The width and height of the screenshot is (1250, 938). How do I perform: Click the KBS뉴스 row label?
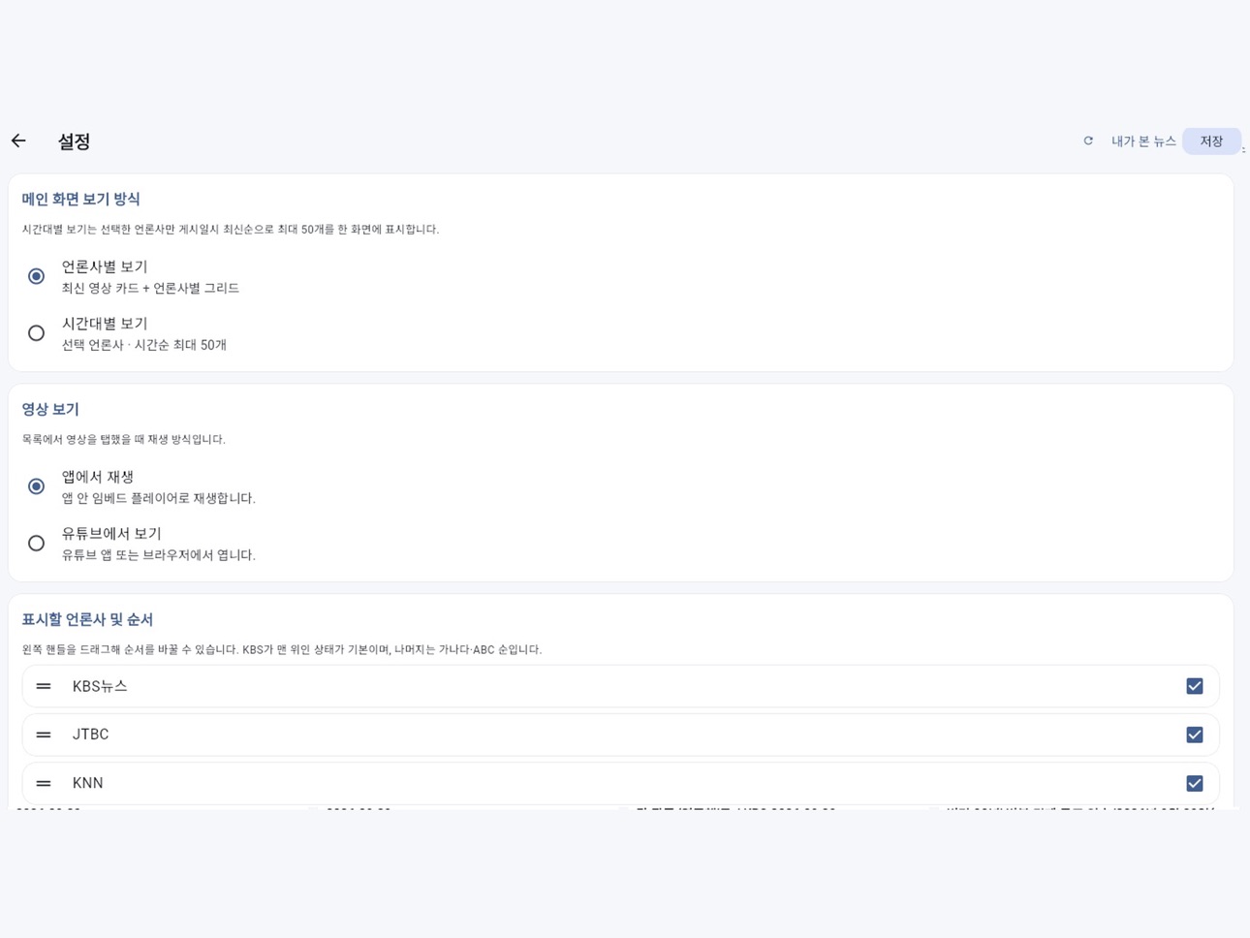point(100,686)
